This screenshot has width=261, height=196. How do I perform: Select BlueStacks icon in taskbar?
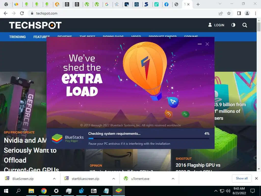pos(119,191)
